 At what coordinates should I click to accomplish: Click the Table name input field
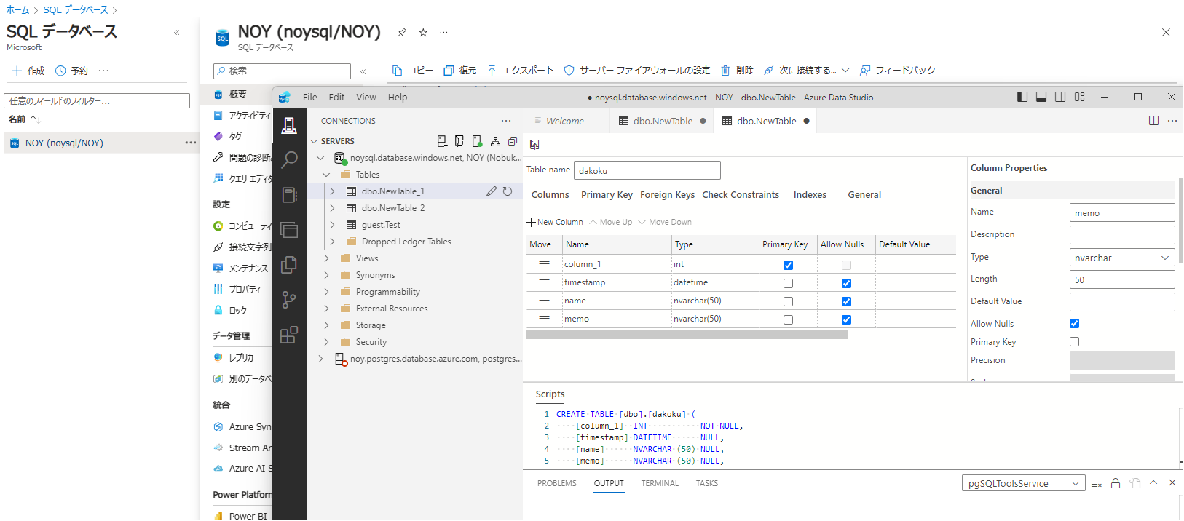click(647, 170)
